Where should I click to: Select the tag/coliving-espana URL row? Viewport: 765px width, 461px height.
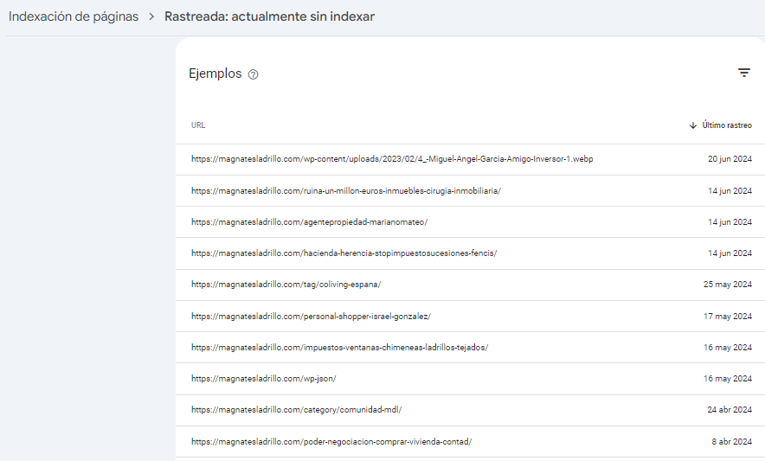(470, 285)
